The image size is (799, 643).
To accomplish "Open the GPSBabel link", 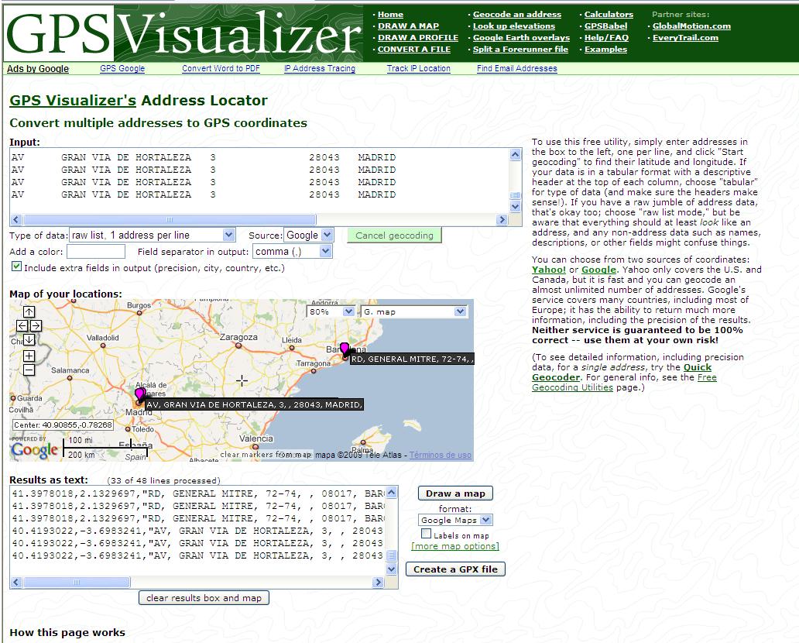I will pos(606,26).
